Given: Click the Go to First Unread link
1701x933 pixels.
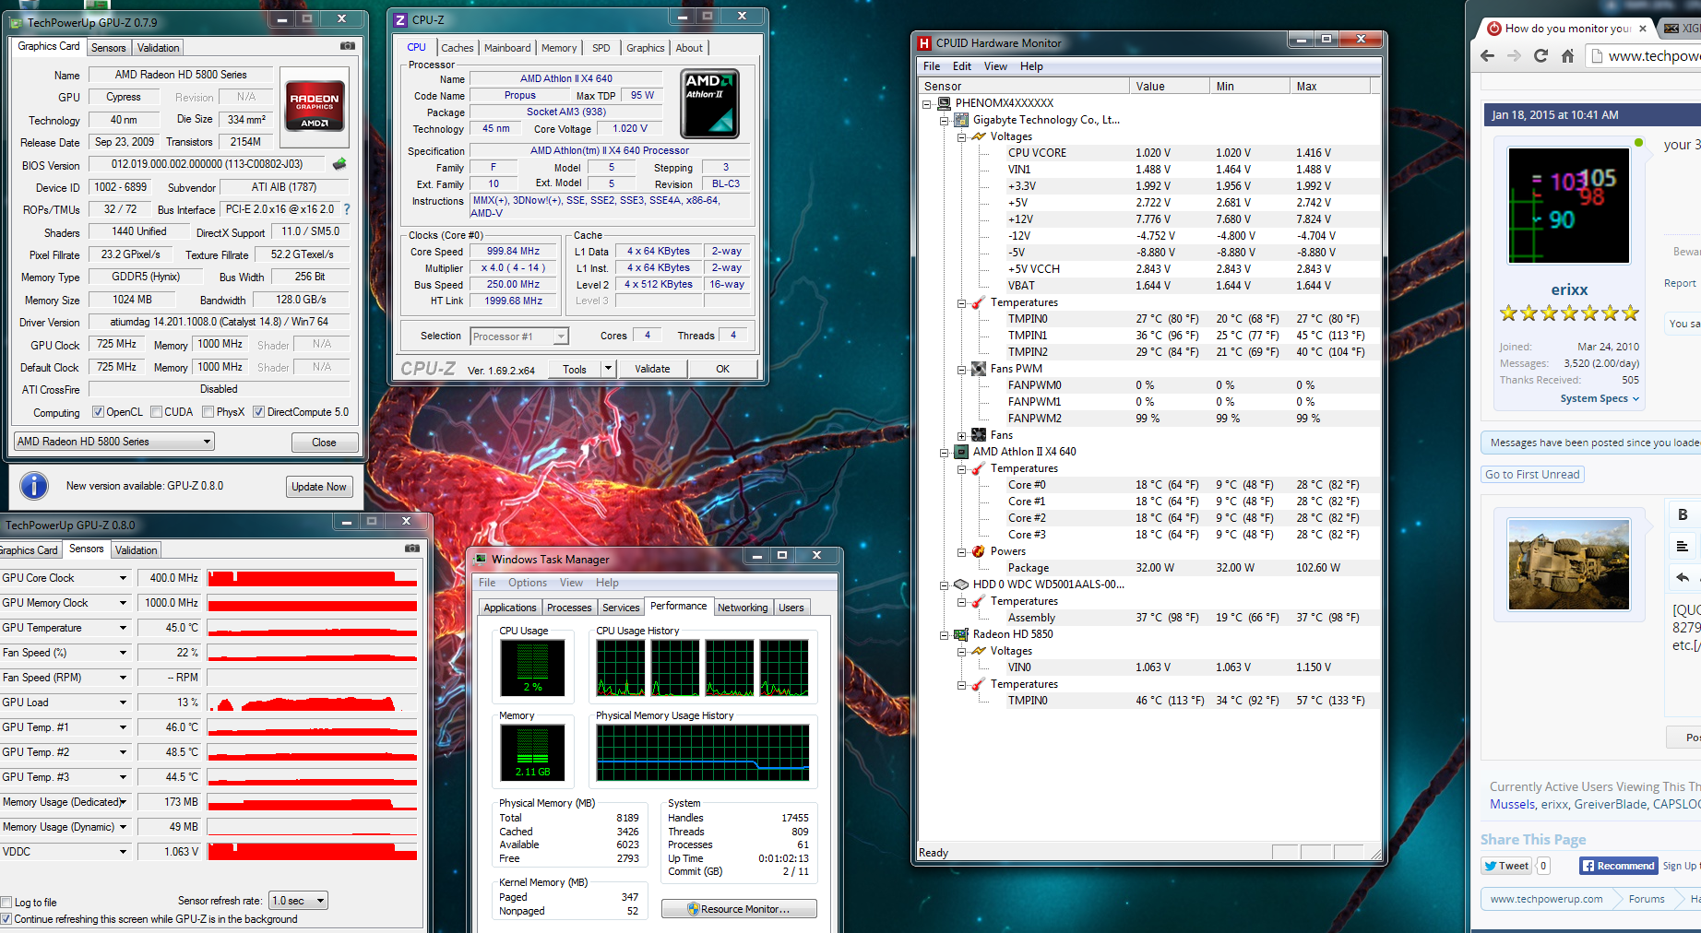Looking at the screenshot, I should [x=1532, y=474].
